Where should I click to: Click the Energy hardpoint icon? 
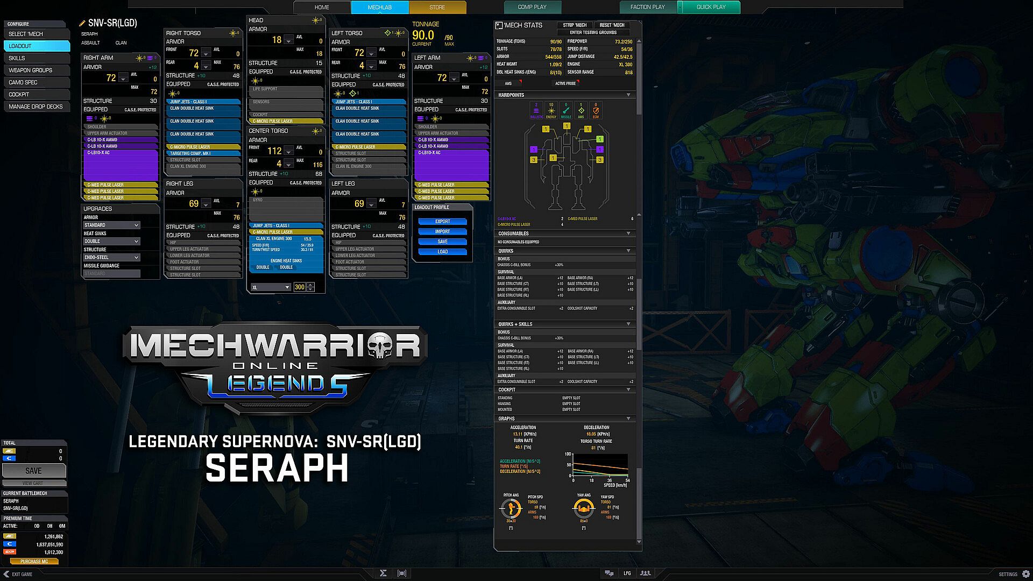point(551,110)
